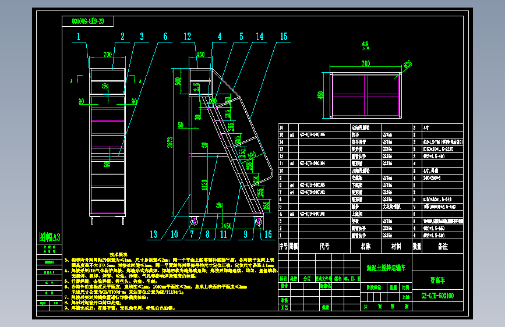The width and height of the screenshot is (505, 327).
Task: Select the Ø25 diameter dimension on the section view
Action: pos(407,65)
